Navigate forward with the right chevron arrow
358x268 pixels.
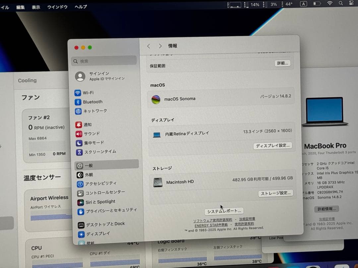tap(160, 46)
